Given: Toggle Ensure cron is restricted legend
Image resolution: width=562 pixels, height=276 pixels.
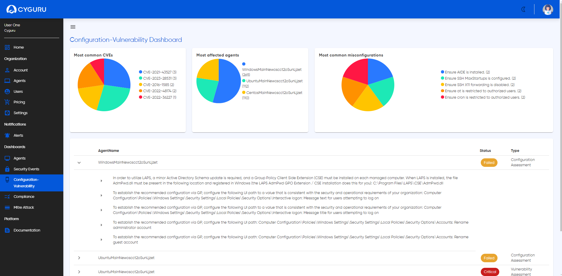Looking at the screenshot, I should tap(483, 97).
